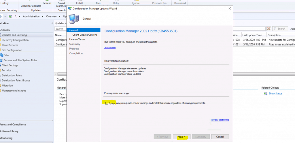
Task: Click the Updates and Servicing node icon
Action: point(1,35)
